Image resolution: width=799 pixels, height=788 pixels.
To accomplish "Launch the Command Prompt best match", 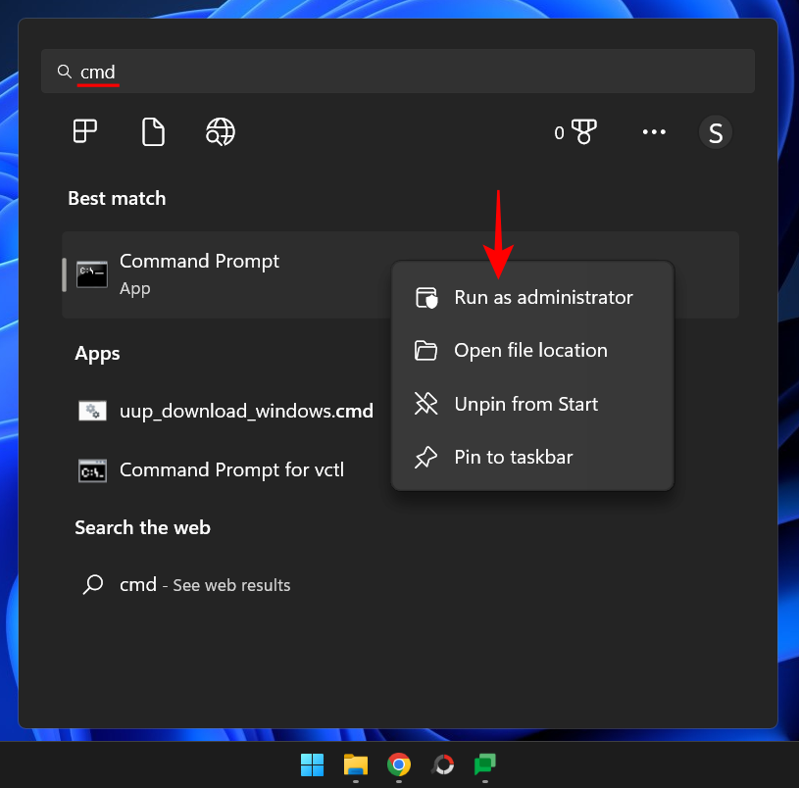I will [x=199, y=274].
